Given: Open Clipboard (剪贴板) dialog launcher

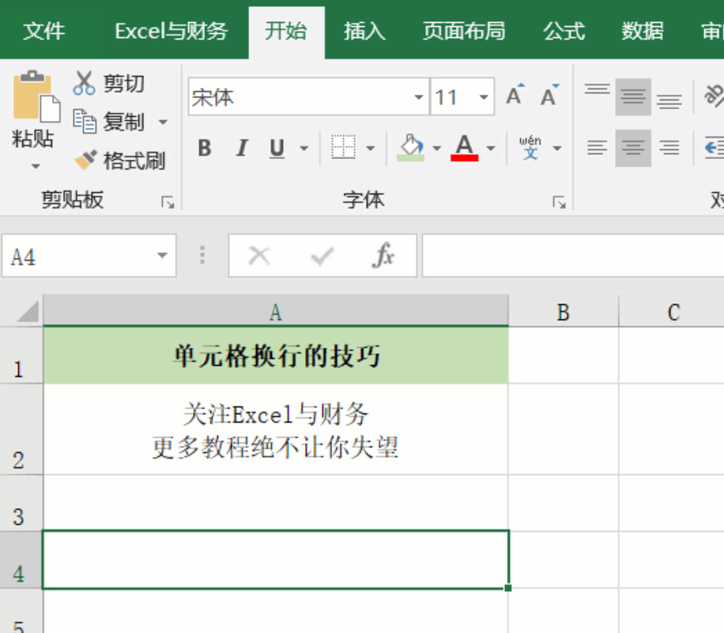Looking at the screenshot, I should click(x=168, y=202).
